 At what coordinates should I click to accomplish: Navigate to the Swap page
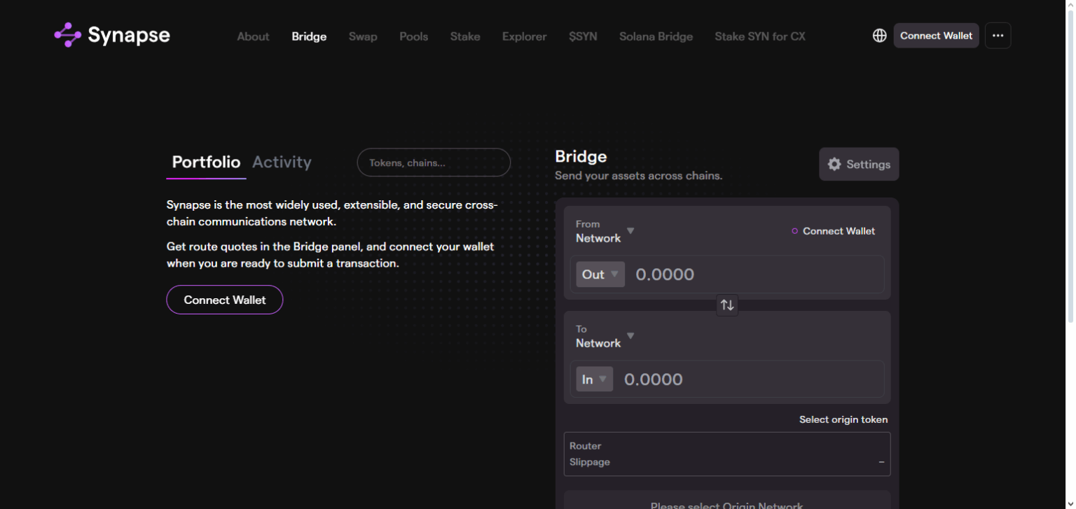[363, 36]
